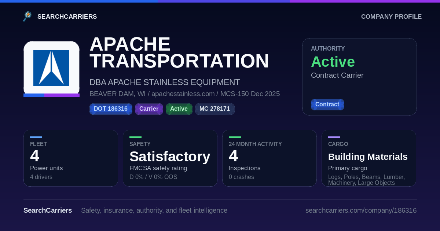440x231 pixels.
Task: Click the Contract Carrier text
Action: tap(337, 75)
